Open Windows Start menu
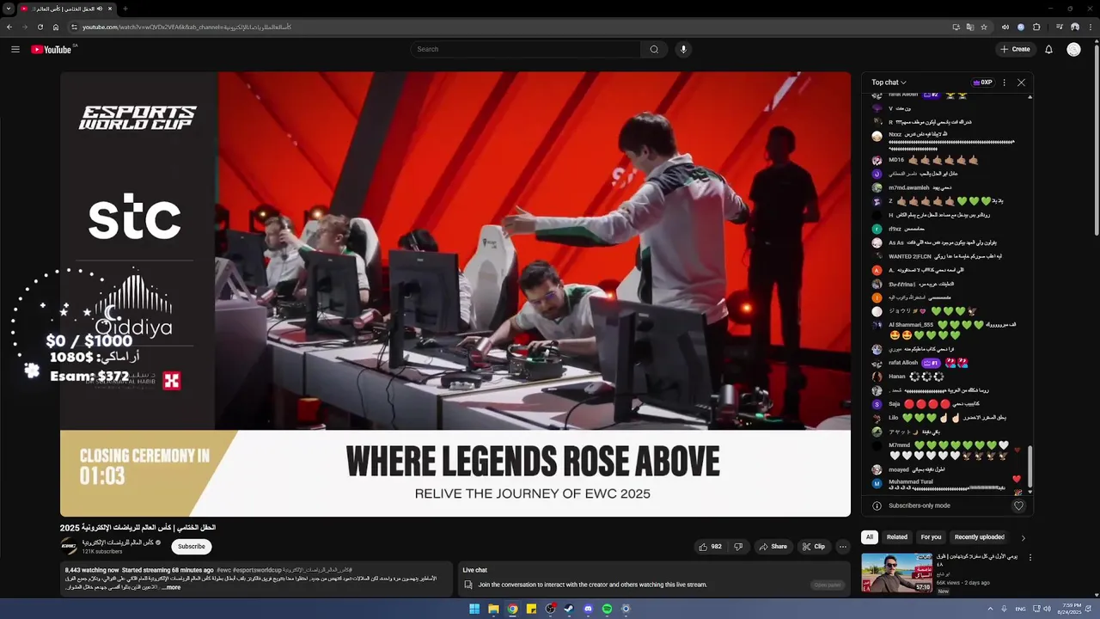Viewport: 1100px width, 619px height. 474,609
